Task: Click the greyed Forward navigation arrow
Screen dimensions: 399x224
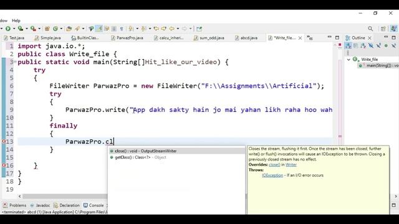Action: [185, 29]
